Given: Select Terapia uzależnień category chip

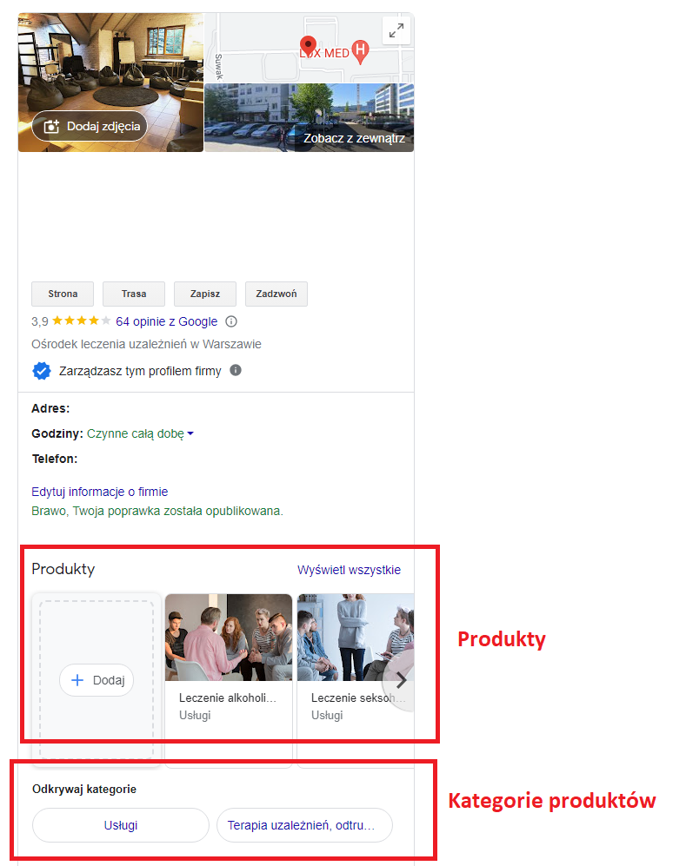Looking at the screenshot, I should [304, 825].
